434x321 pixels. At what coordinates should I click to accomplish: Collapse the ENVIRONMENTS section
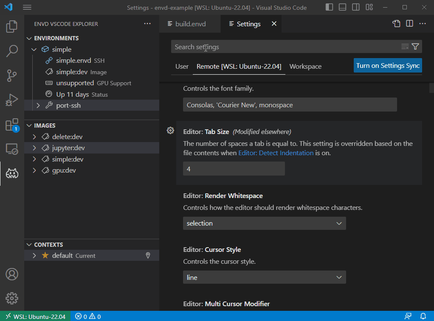[29, 39]
